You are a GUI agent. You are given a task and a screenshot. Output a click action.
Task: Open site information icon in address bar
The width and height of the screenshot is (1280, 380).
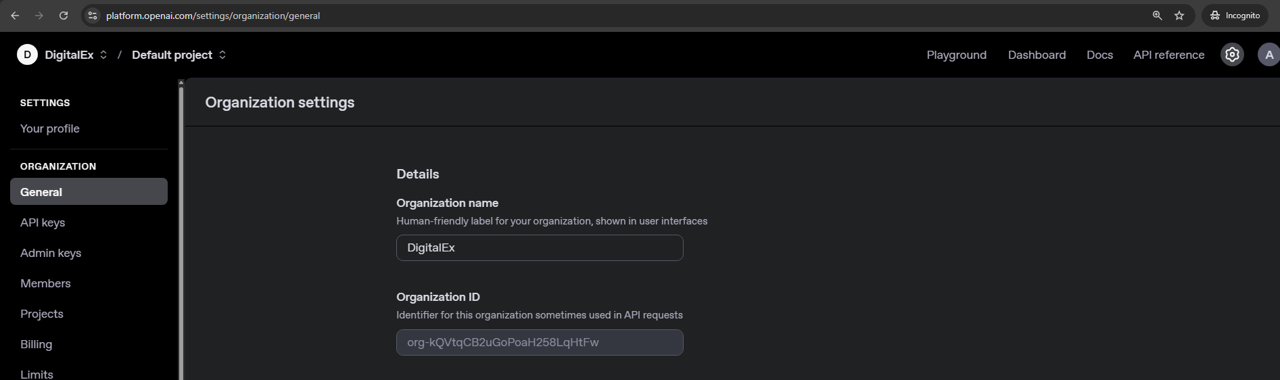pos(93,16)
